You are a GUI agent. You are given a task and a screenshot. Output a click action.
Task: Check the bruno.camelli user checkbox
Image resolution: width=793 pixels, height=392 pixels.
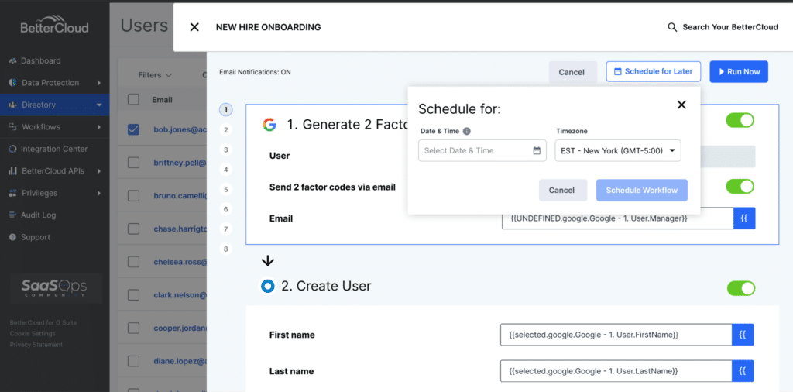click(x=133, y=196)
